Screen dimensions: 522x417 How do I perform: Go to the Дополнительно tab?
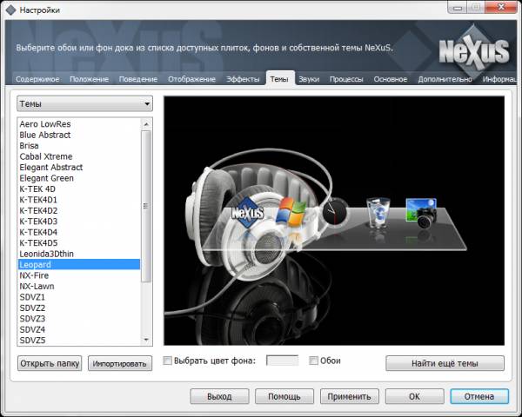tap(445, 79)
